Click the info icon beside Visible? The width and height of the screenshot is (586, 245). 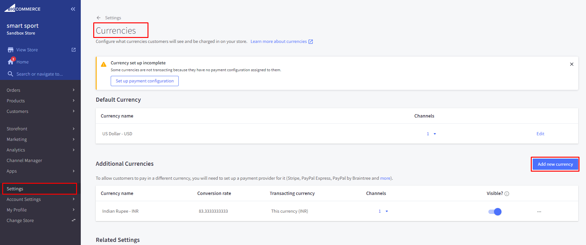click(507, 194)
